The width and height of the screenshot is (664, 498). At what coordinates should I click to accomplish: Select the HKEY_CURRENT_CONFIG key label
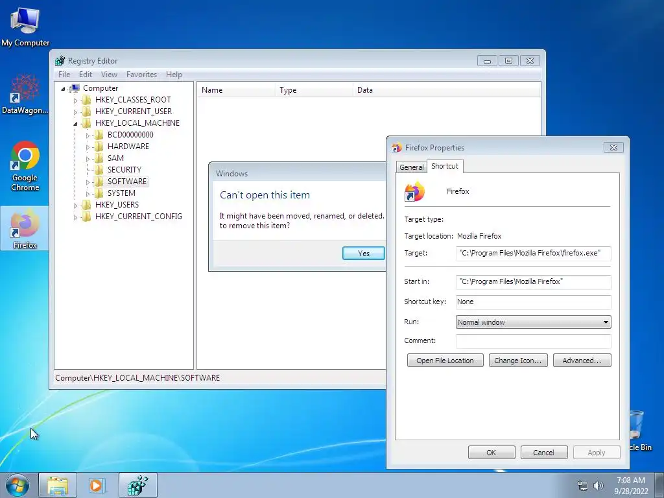(139, 217)
